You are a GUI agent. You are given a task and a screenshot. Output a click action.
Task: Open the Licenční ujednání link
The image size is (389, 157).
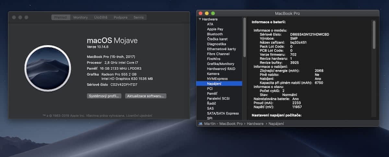tap(139, 116)
